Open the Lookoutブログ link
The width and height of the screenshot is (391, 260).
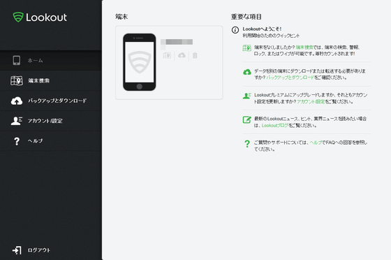point(275,126)
